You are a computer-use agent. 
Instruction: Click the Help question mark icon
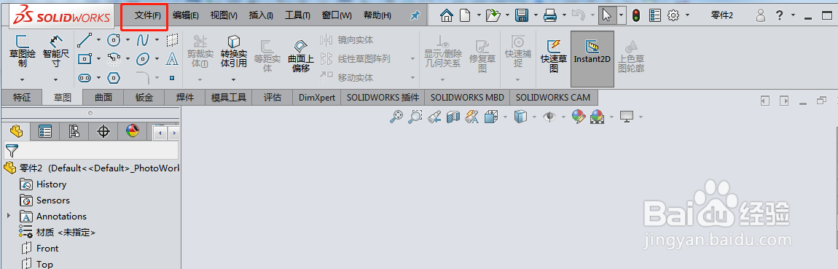779,15
